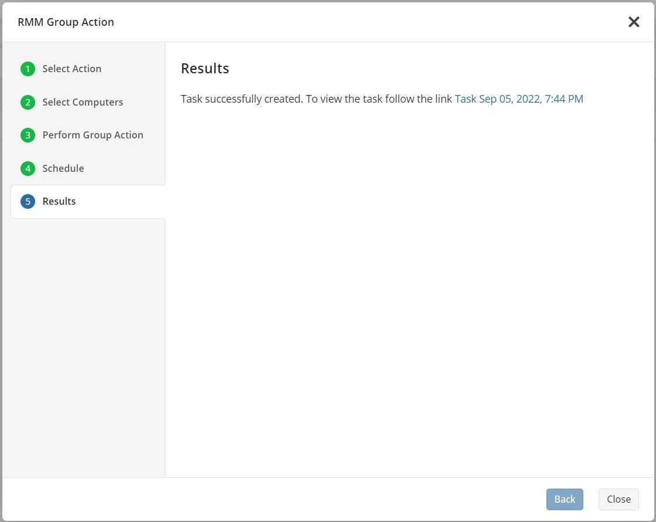The height and width of the screenshot is (522, 656).
Task: Switch to Perform Group Action step
Action: coord(93,135)
